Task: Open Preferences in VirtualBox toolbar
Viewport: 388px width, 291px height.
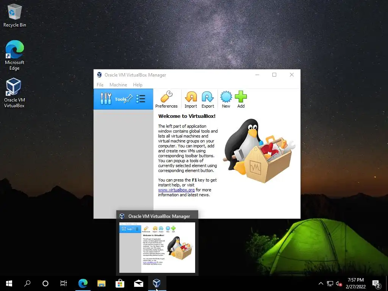Action: pos(166,100)
